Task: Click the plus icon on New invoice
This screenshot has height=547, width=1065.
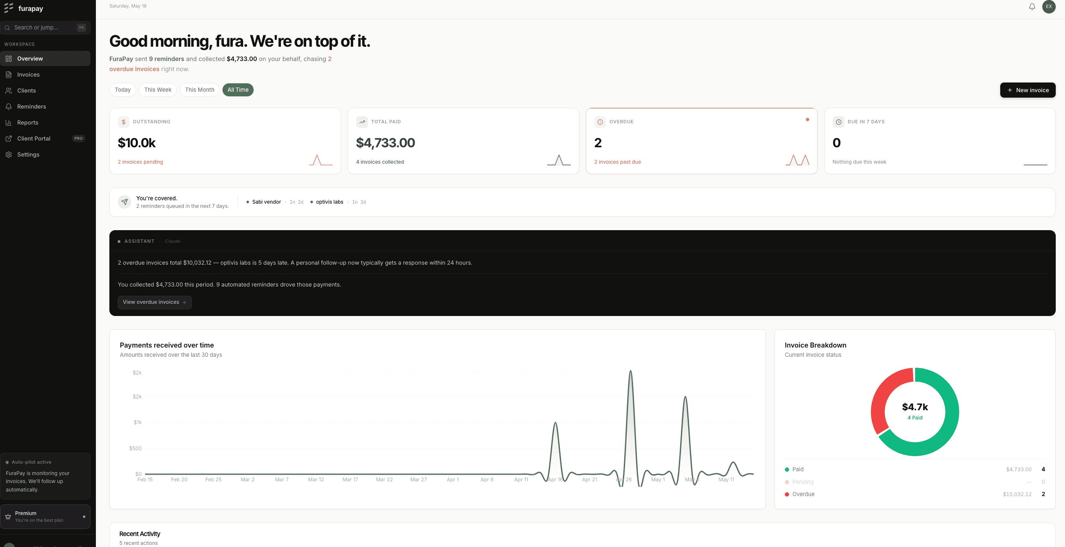Action: (x=1009, y=90)
